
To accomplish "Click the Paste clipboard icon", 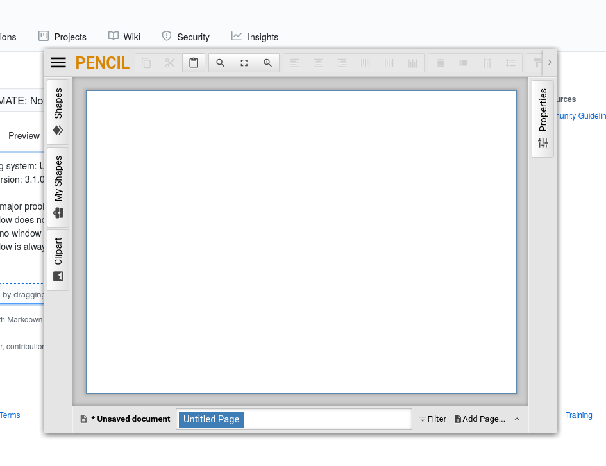I will tap(194, 63).
